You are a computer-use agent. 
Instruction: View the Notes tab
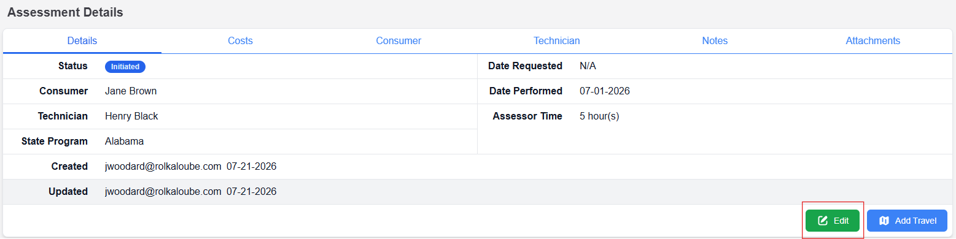(x=715, y=41)
